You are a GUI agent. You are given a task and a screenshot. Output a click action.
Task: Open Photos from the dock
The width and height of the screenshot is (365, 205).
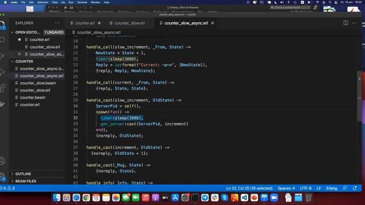point(116,198)
